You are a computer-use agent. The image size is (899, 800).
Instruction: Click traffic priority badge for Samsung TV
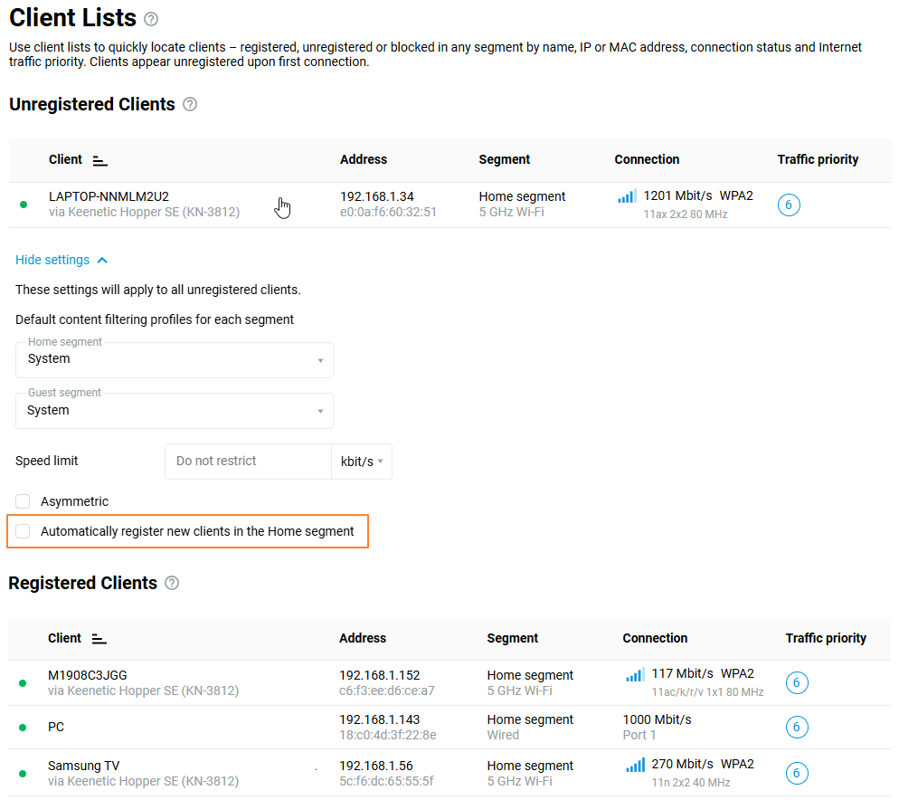click(x=796, y=774)
